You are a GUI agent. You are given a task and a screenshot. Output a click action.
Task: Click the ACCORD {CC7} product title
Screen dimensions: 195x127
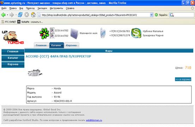(58, 56)
